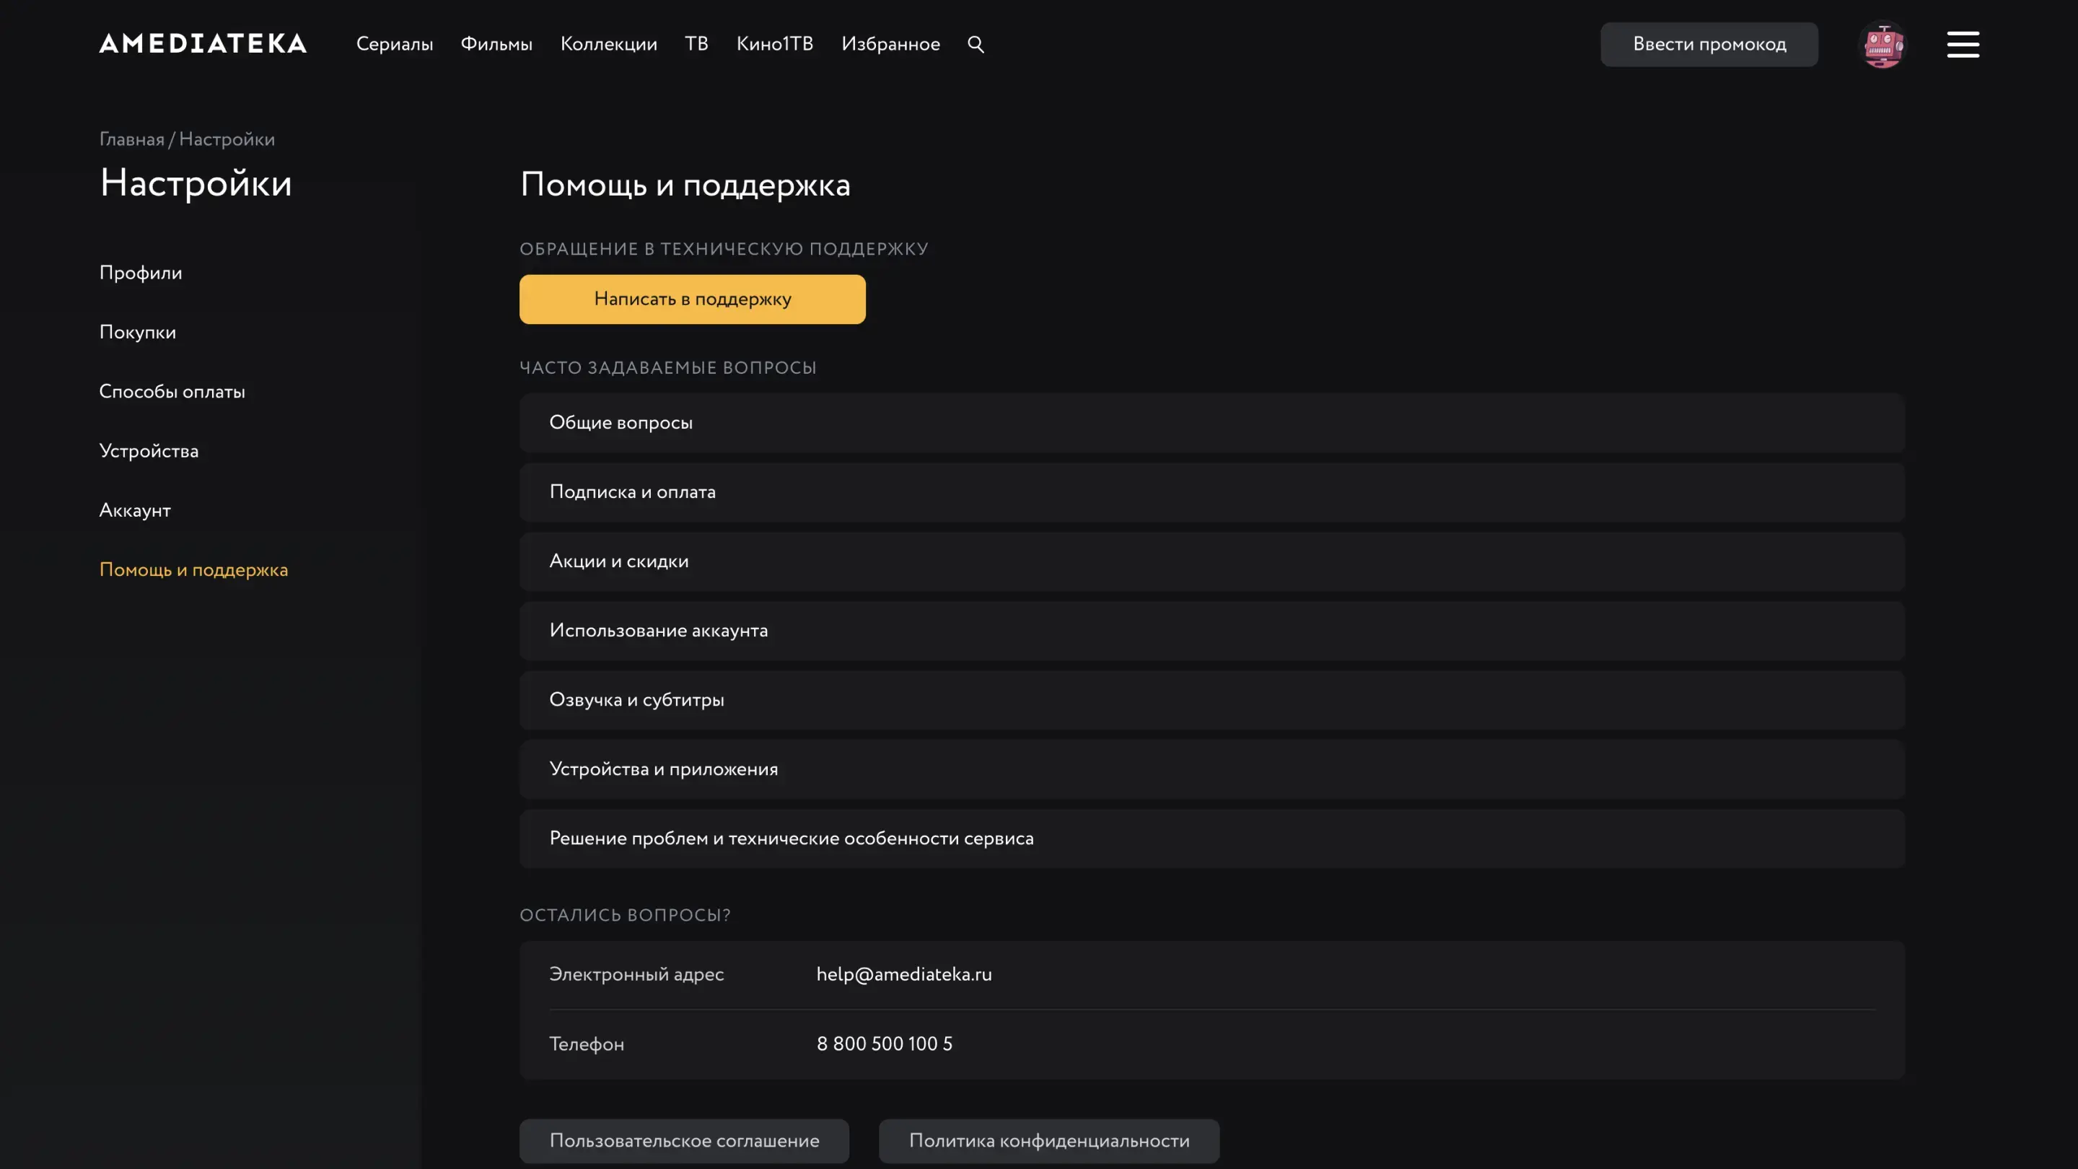
Task: Open Избранное in the navigation bar
Action: point(890,44)
